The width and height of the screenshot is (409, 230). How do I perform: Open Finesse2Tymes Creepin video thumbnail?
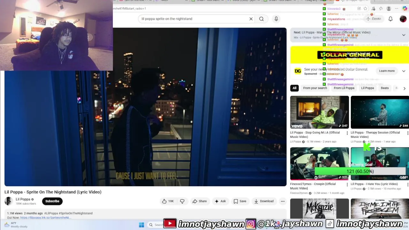click(x=320, y=164)
